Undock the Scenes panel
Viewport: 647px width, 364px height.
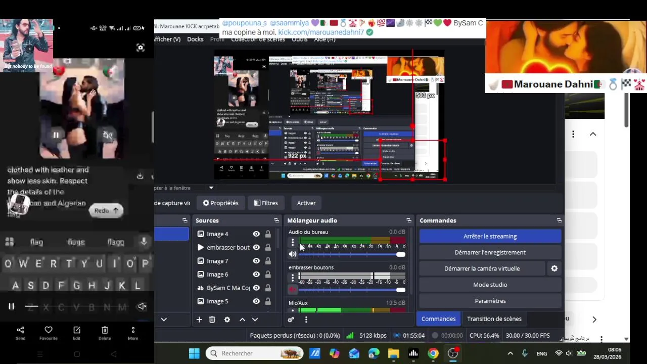184,220
